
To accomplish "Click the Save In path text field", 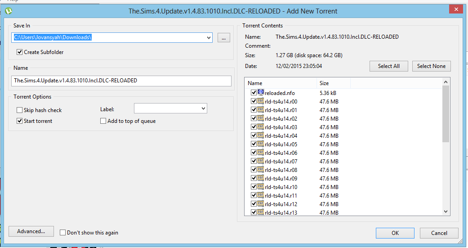I will tap(109, 37).
